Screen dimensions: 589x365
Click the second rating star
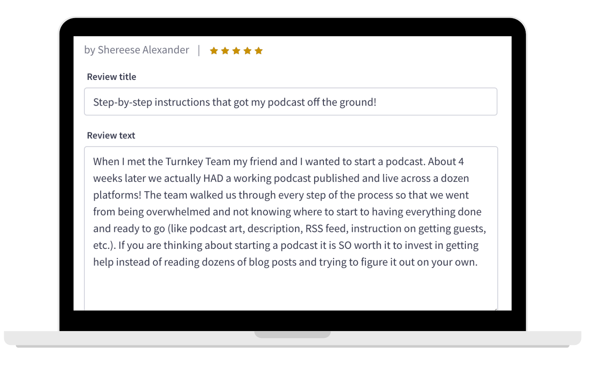tap(225, 51)
